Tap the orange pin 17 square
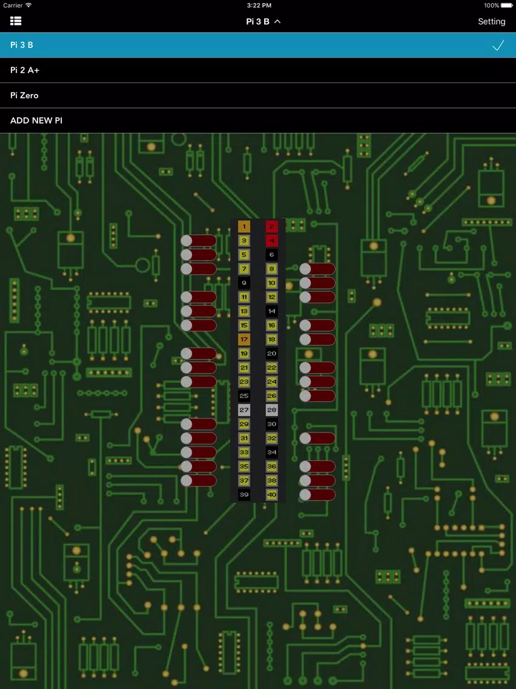516x689 pixels. [244, 339]
